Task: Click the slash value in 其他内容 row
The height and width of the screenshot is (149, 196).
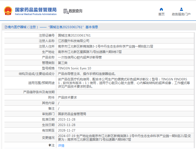Action: (x=59, y=103)
